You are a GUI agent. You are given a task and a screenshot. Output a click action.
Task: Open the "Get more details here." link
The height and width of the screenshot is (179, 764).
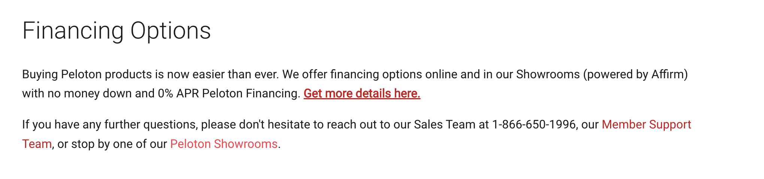(x=362, y=93)
